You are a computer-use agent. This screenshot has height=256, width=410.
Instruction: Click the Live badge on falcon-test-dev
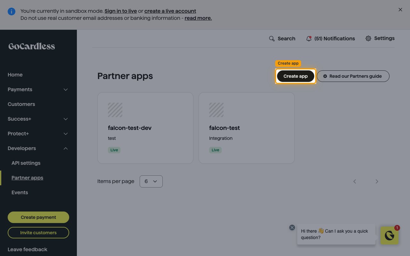(114, 150)
